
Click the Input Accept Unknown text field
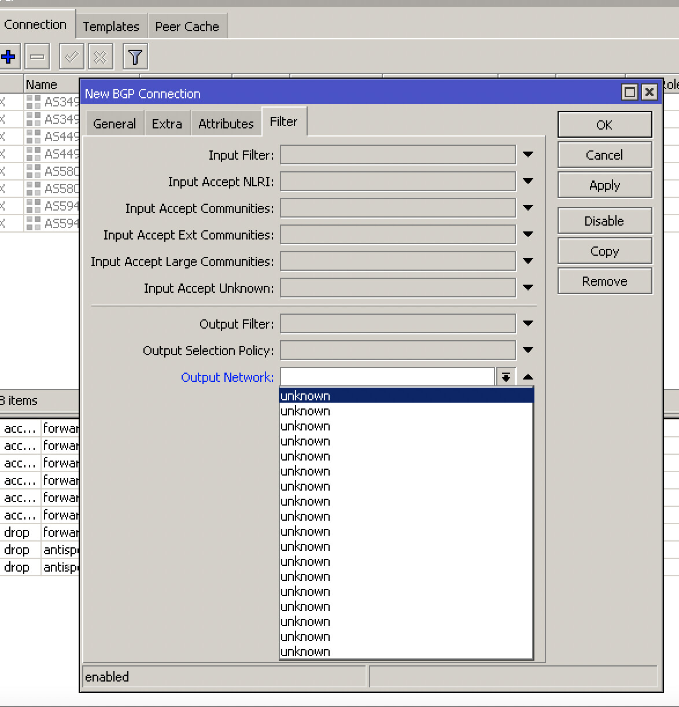point(398,288)
